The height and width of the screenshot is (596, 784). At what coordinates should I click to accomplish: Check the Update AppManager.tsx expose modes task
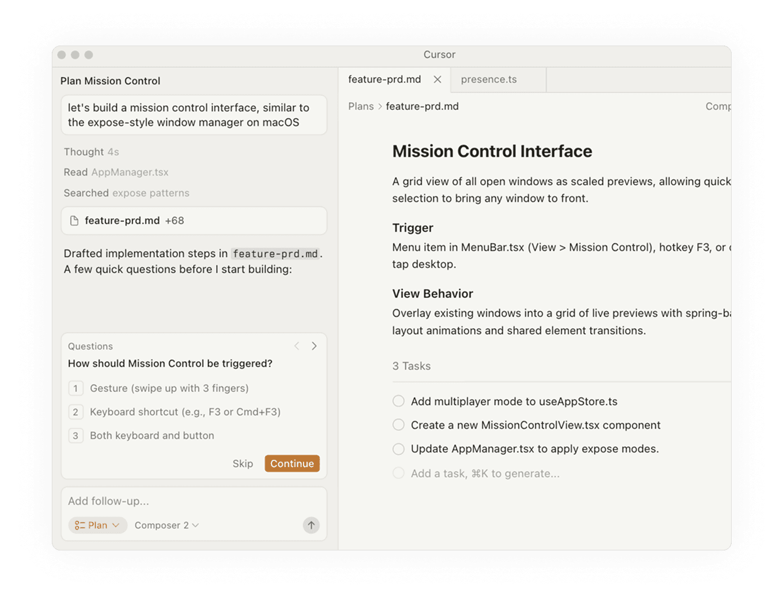pos(398,449)
